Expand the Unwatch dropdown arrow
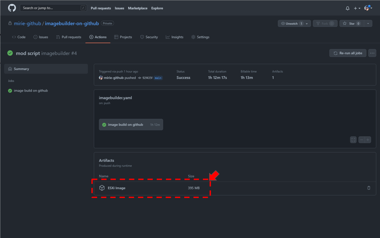This screenshot has width=380, height=238. 307,23
